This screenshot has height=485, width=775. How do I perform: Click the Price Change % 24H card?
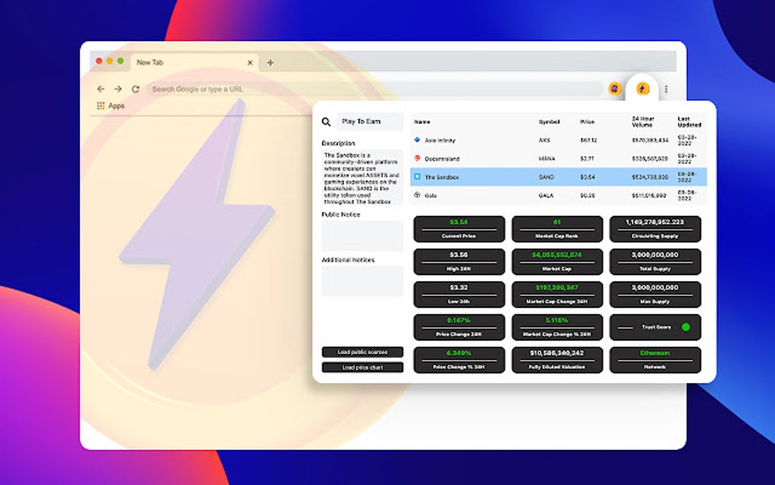(459, 360)
